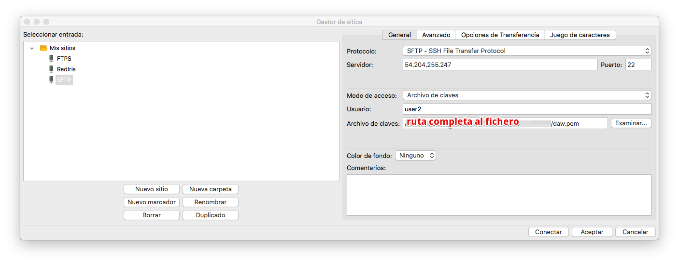Click the Nueva carpeta button

pyautogui.click(x=210, y=189)
